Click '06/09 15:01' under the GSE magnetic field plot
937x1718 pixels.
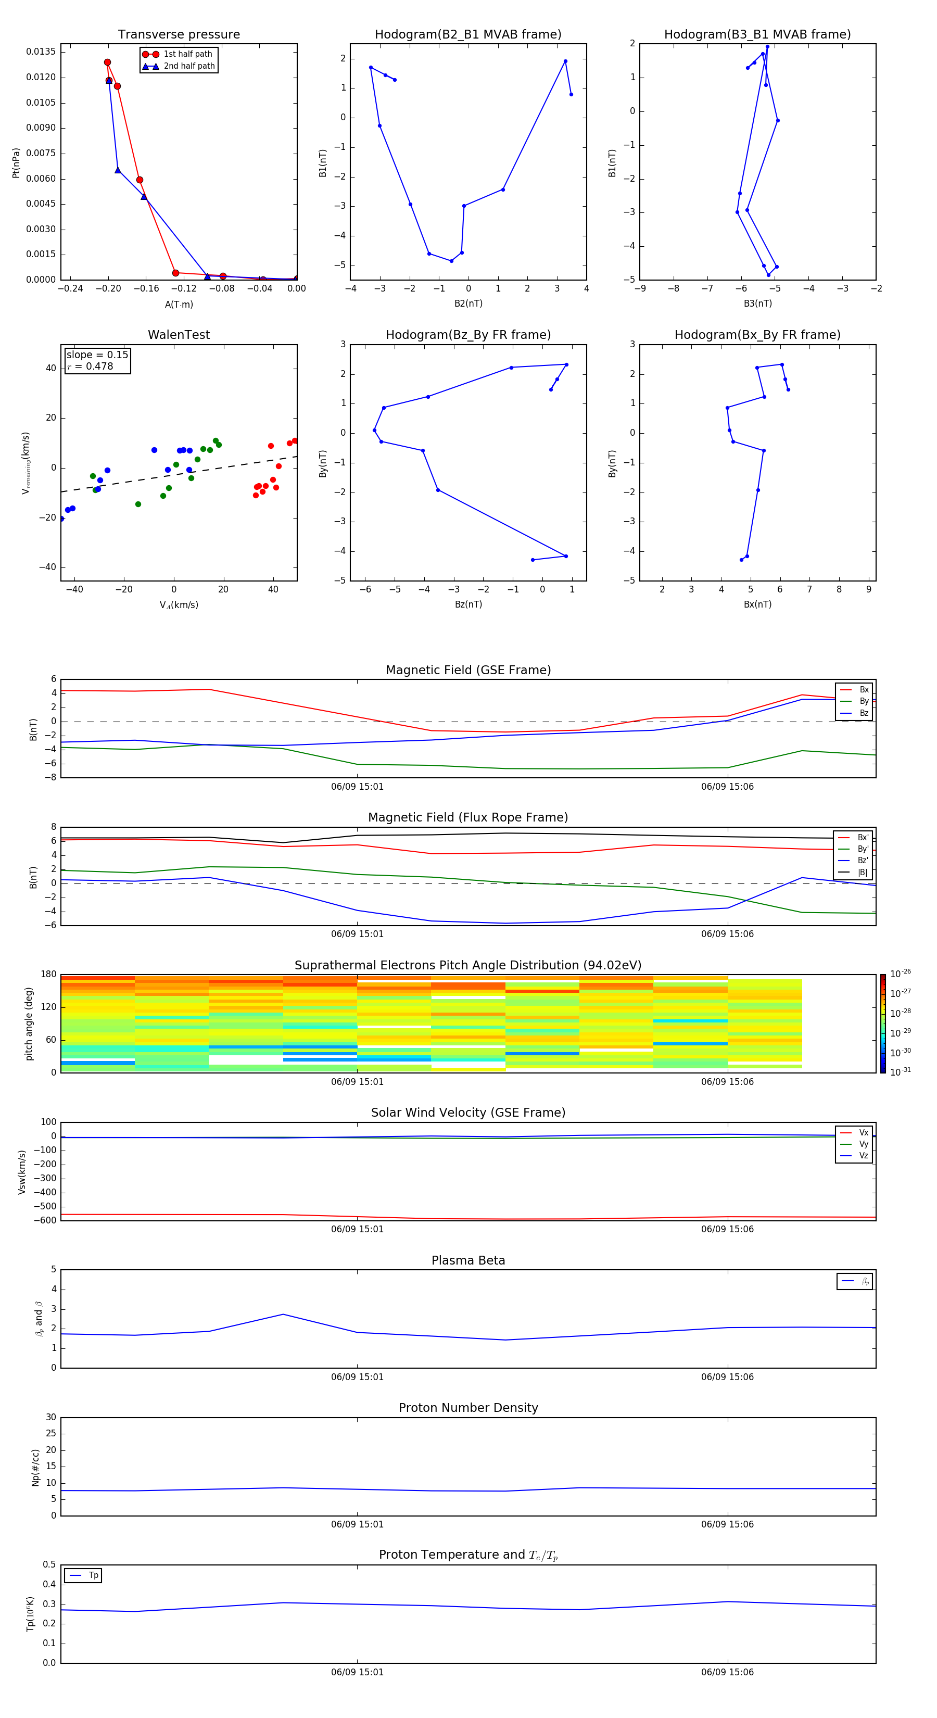(x=358, y=786)
